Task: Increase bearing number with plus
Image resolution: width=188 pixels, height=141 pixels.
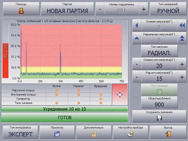Action: click(144, 9)
